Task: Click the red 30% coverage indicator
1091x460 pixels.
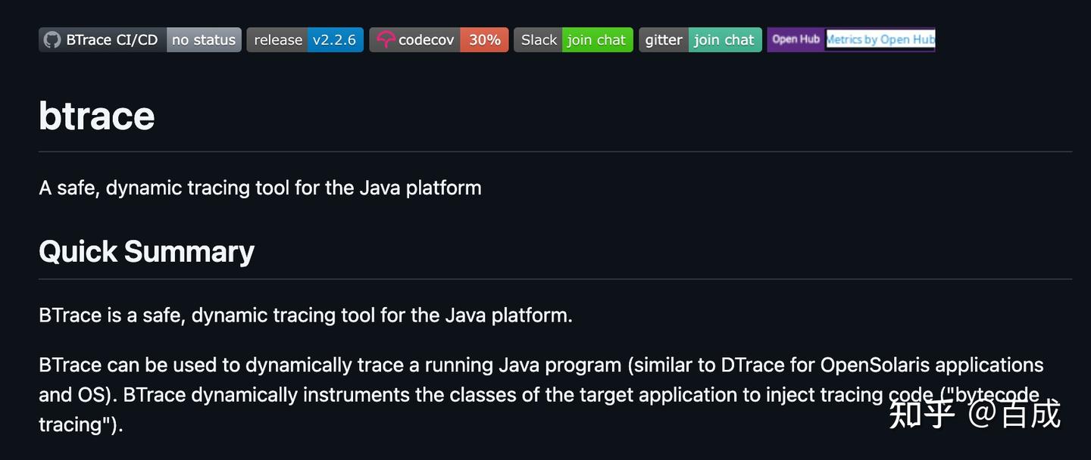Action: tap(485, 39)
